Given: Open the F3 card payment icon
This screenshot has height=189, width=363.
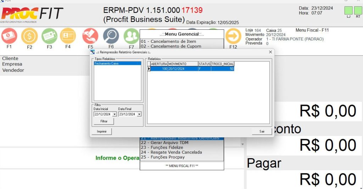Looking at the screenshot, I should click(49, 36).
